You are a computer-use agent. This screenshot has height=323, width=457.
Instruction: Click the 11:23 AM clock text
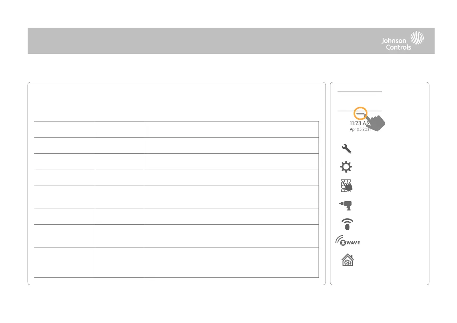(x=355, y=123)
